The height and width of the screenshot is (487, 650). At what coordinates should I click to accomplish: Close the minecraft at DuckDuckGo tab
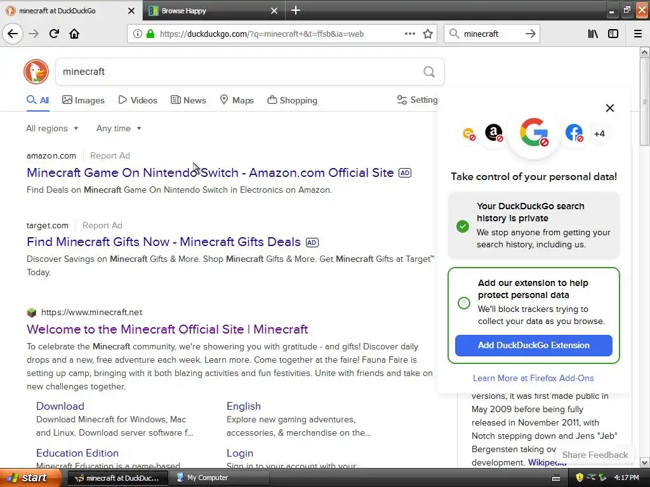coord(131,11)
